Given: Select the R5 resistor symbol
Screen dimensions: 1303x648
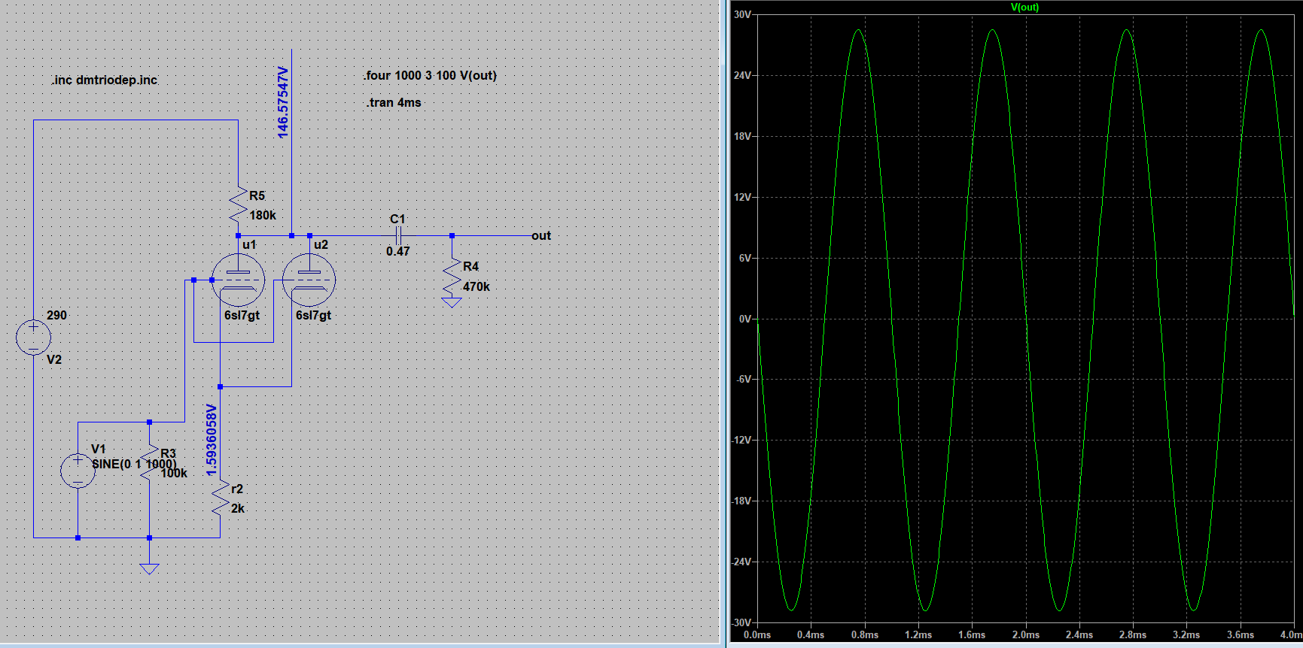Looking at the screenshot, I should pyautogui.click(x=238, y=204).
